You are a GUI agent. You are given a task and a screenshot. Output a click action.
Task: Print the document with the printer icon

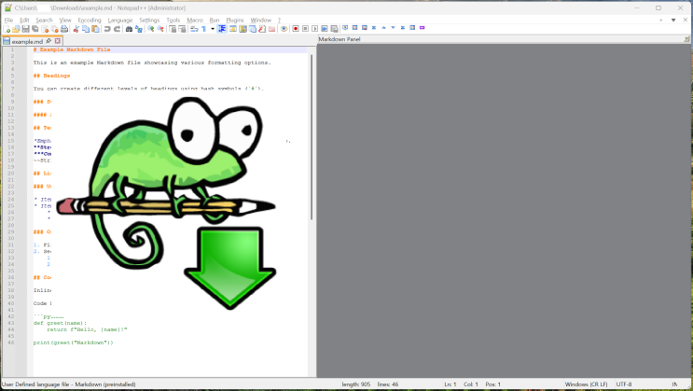point(64,29)
